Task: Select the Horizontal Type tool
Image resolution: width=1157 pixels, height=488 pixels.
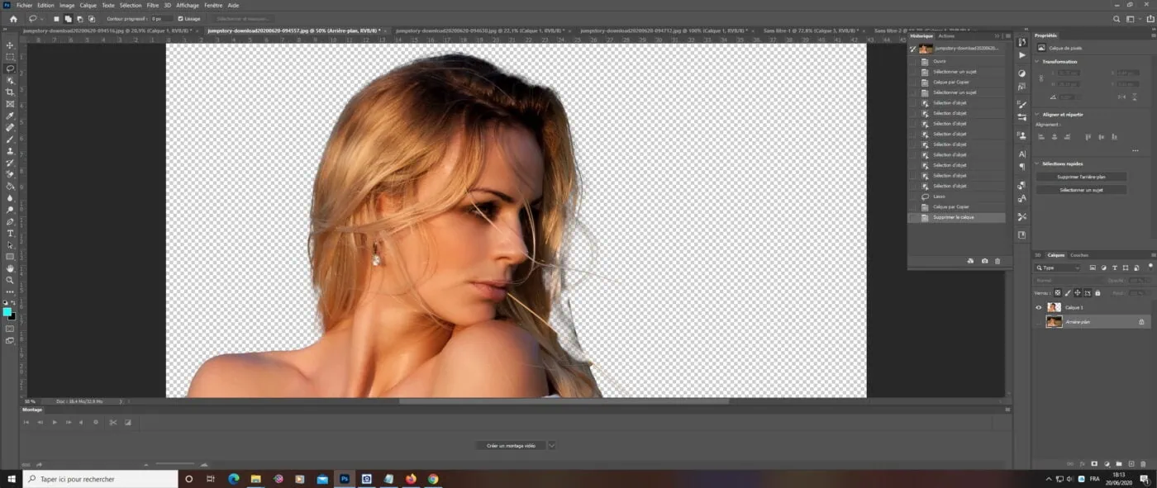Action: [10, 234]
